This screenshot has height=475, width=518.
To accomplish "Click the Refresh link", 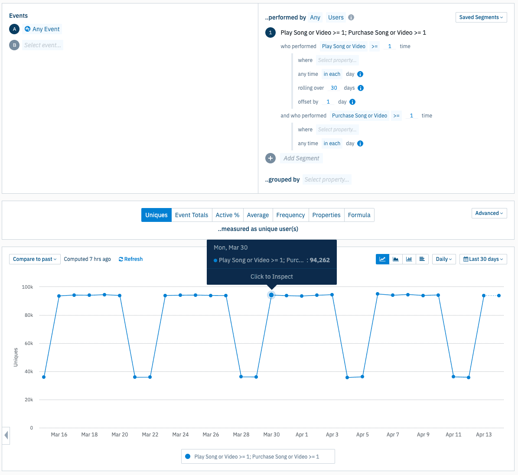I will [x=130, y=259].
